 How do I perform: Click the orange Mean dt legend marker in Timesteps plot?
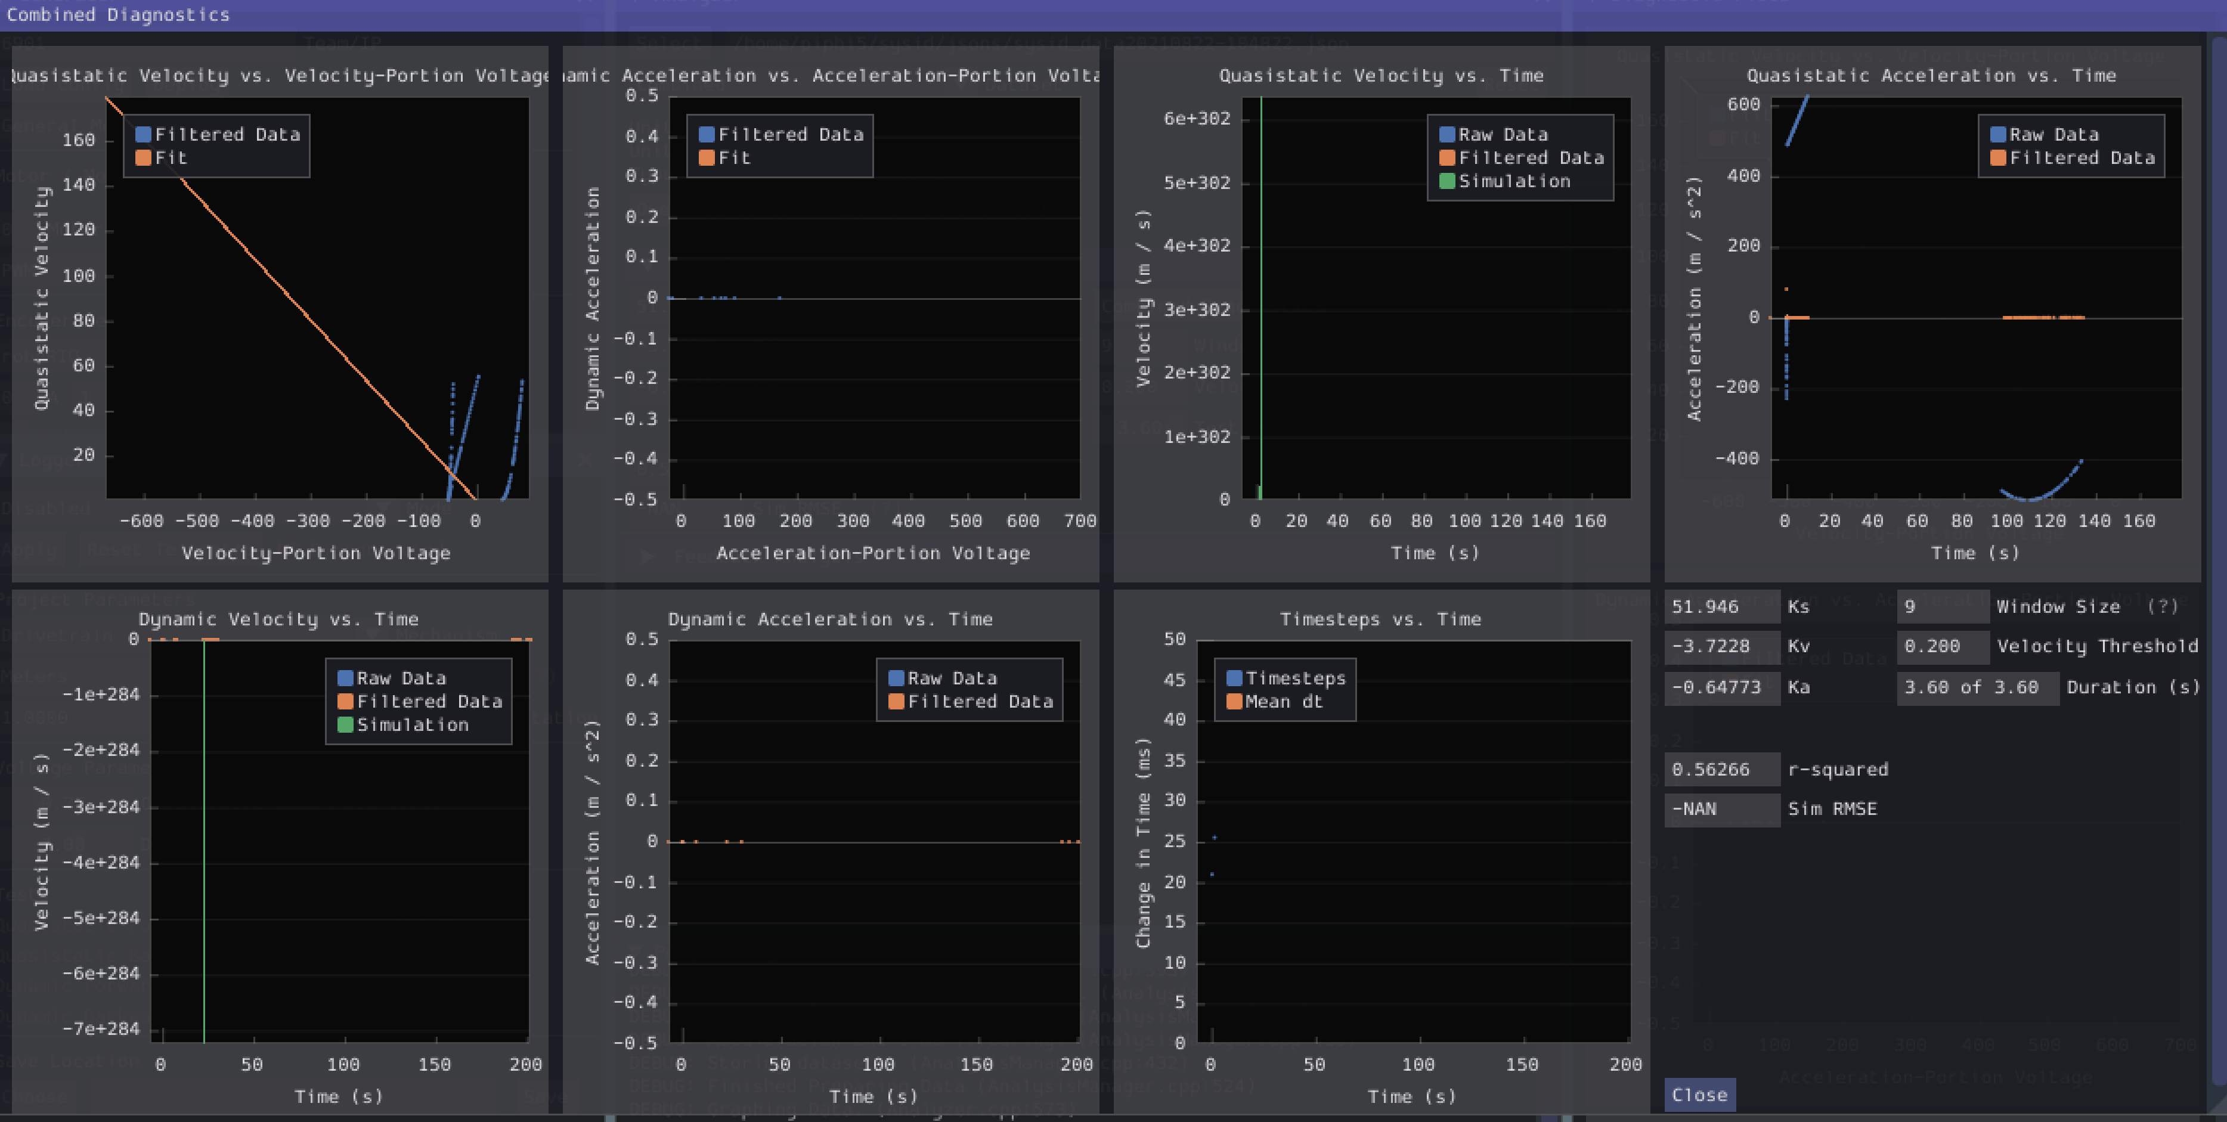[x=1235, y=701]
